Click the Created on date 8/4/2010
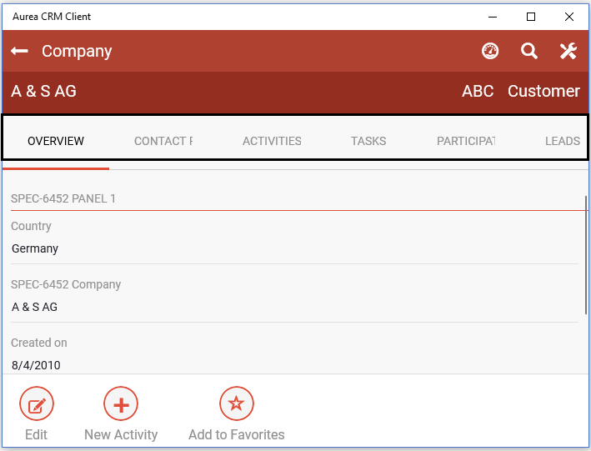This screenshot has height=451, width=591. (x=36, y=365)
